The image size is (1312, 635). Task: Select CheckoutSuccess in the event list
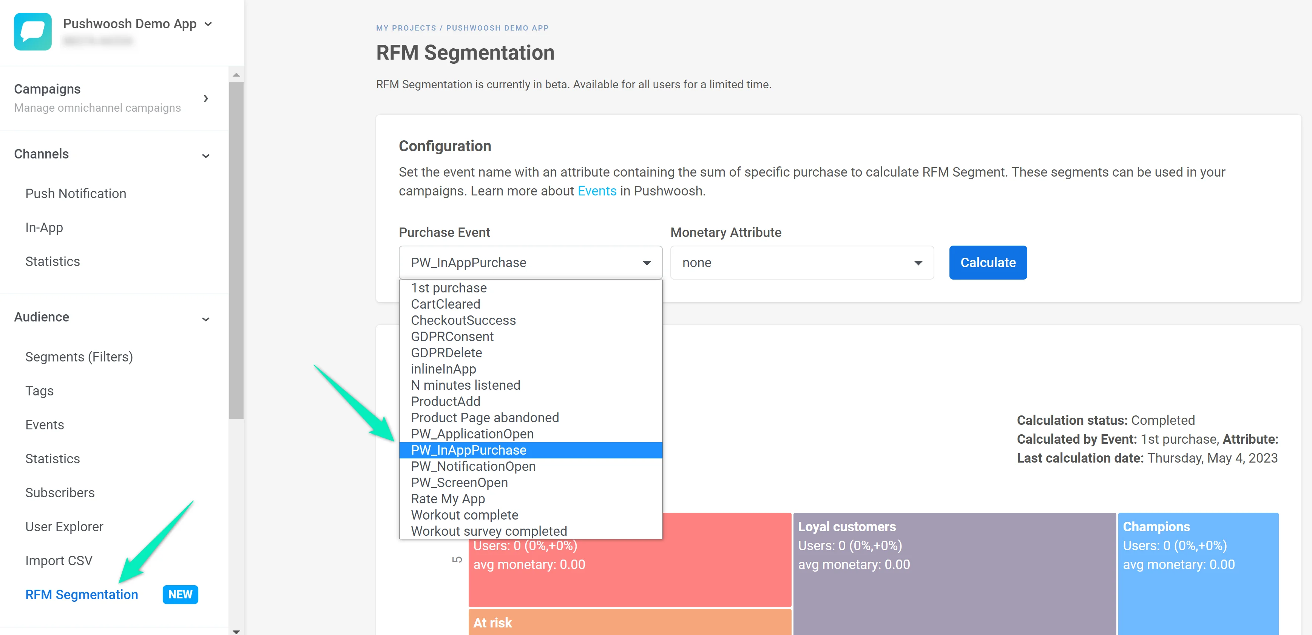[x=463, y=320]
